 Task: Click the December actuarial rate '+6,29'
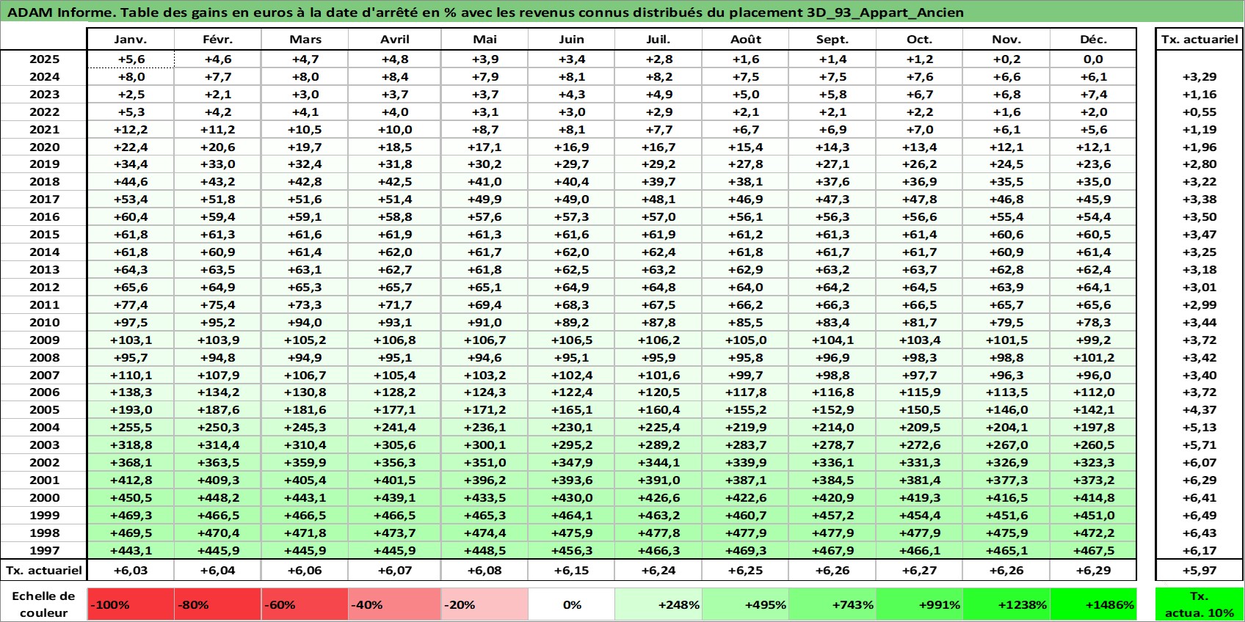[1093, 570]
